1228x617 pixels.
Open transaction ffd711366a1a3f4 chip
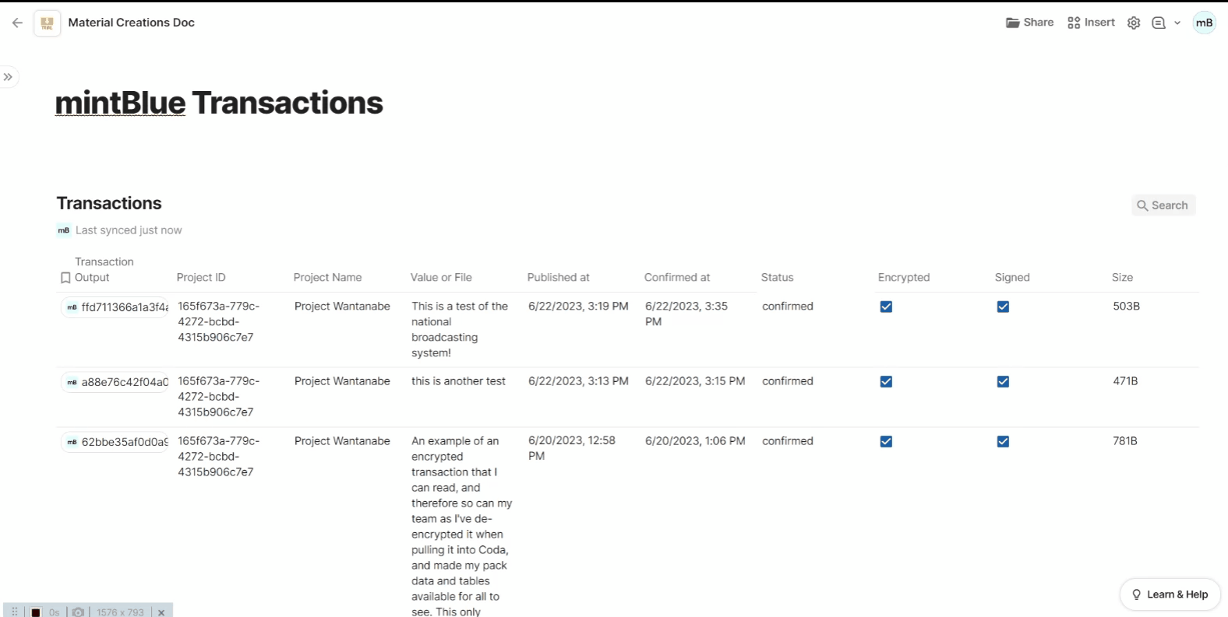pos(115,307)
